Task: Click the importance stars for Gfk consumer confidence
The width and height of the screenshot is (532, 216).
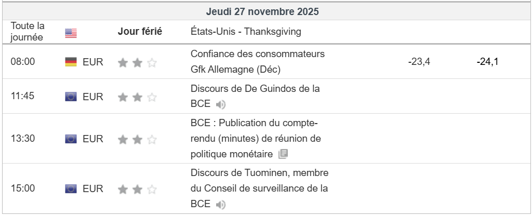Action: [x=137, y=63]
